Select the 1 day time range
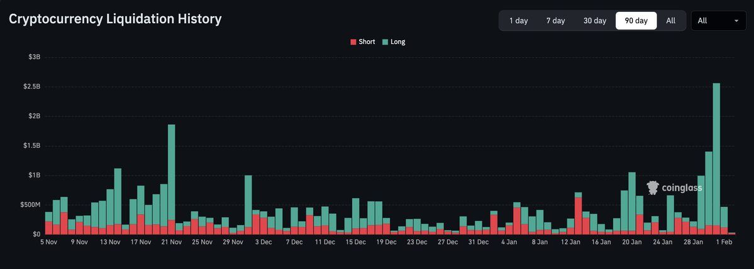The image size is (754, 269). click(x=518, y=21)
